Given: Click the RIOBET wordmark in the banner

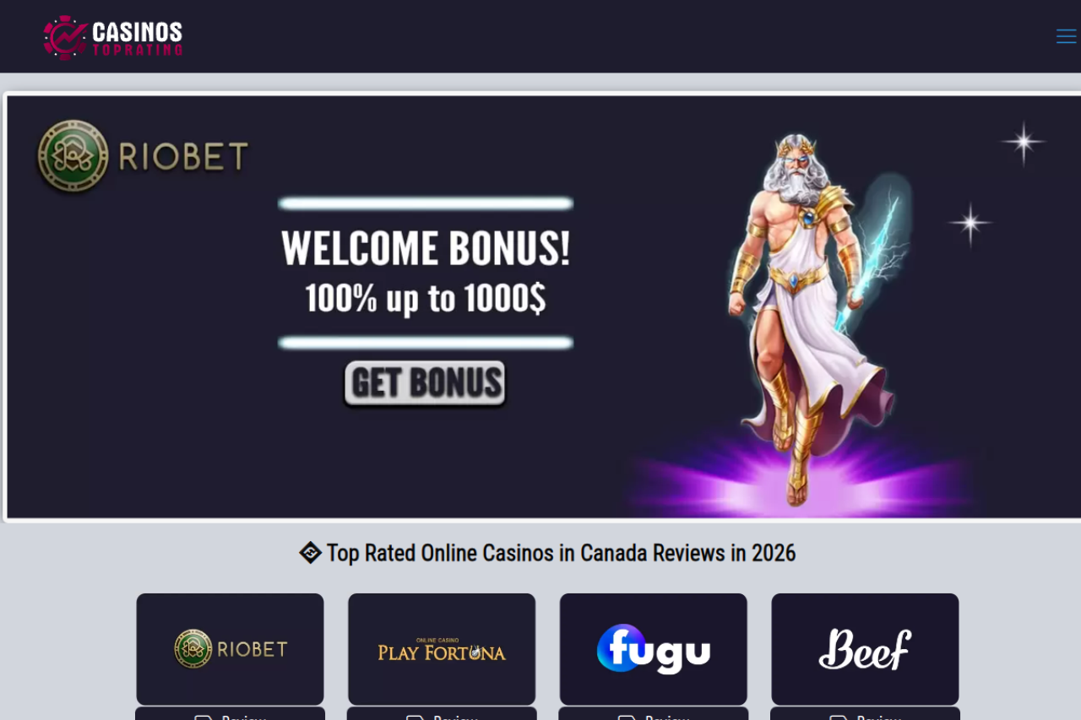Looking at the screenshot, I should click(x=184, y=157).
